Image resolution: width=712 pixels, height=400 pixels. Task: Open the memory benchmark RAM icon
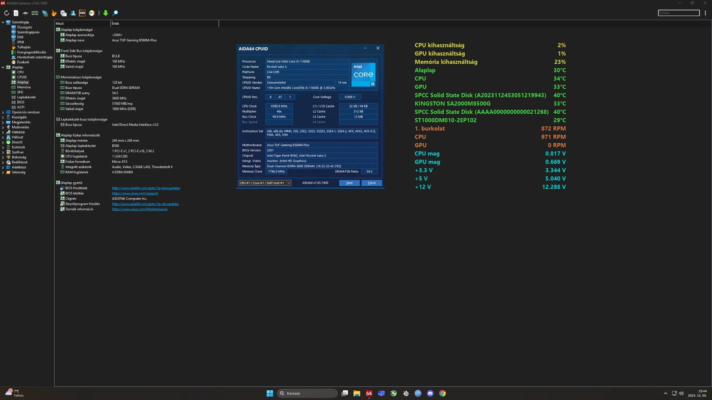click(35, 13)
